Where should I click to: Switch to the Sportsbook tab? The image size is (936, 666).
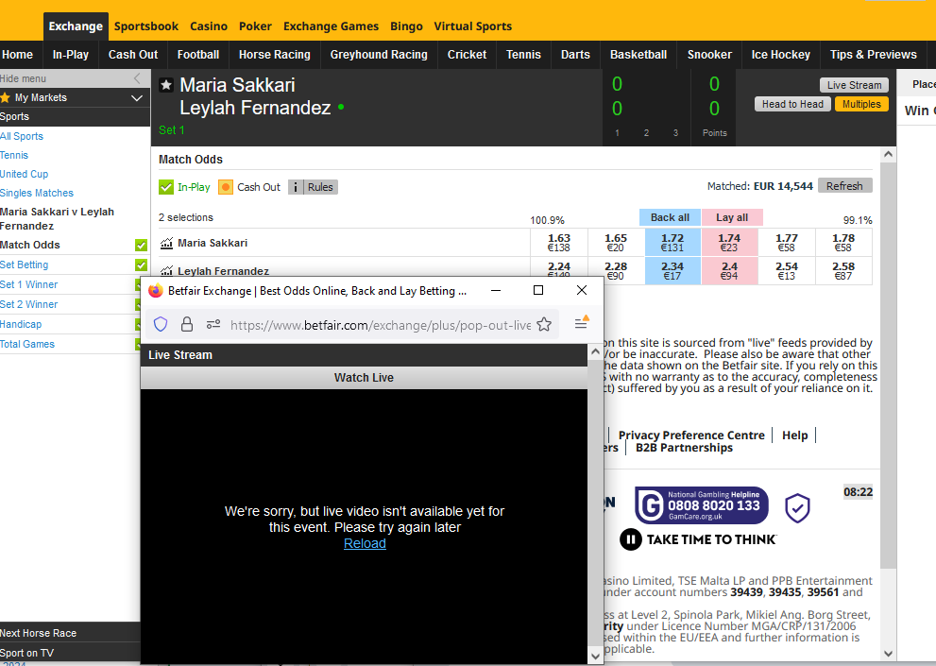click(146, 26)
